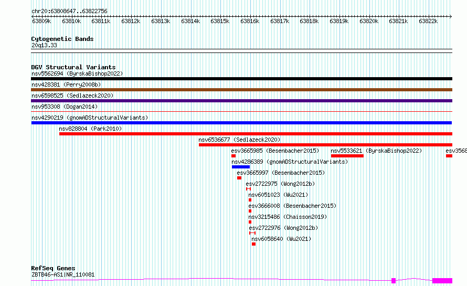Click nsv6598525 (Sedlazeck2020) label
The width and height of the screenshot is (467, 286).
tap(72, 96)
